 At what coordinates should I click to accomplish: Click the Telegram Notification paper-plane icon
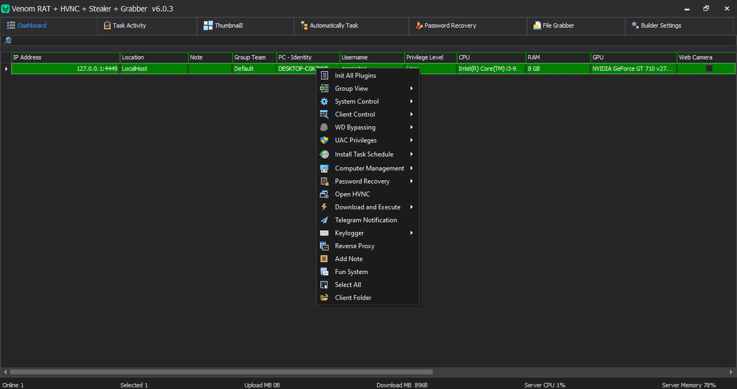pos(324,220)
